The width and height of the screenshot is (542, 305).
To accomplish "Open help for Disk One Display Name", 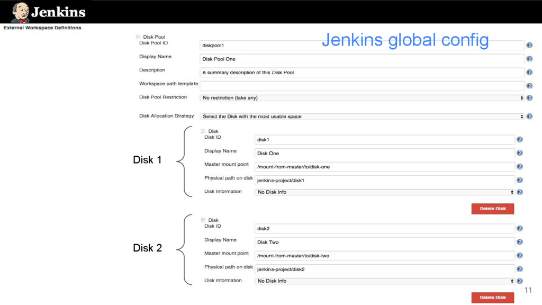I will (520, 153).
